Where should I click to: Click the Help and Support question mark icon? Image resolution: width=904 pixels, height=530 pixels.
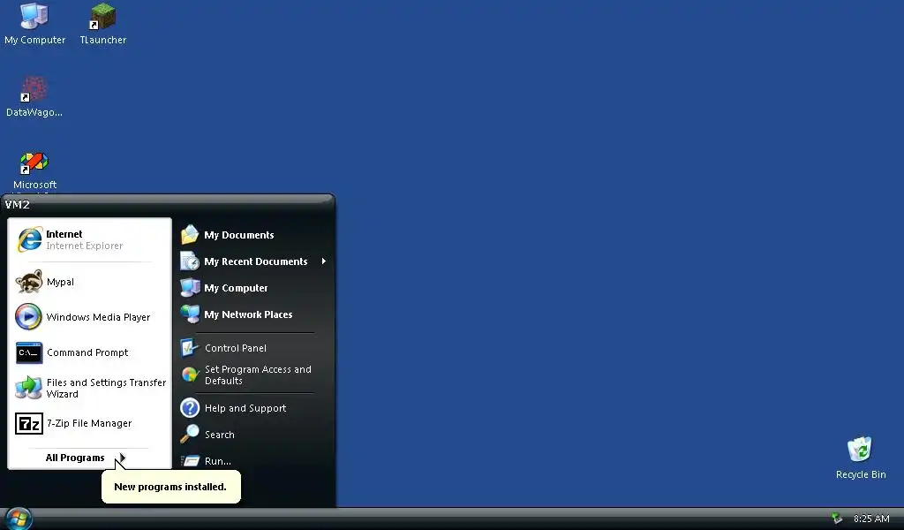pos(190,408)
